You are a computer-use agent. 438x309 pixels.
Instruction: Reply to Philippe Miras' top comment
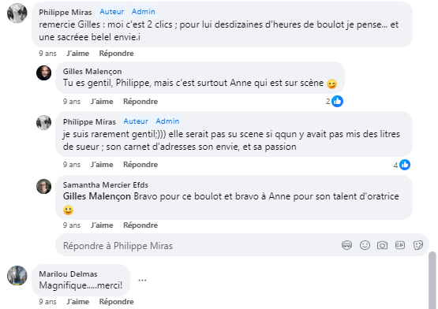tap(117, 53)
